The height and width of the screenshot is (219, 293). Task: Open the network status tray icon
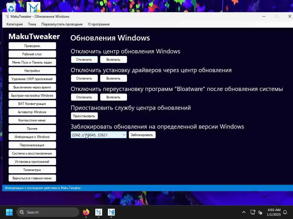[253, 212]
